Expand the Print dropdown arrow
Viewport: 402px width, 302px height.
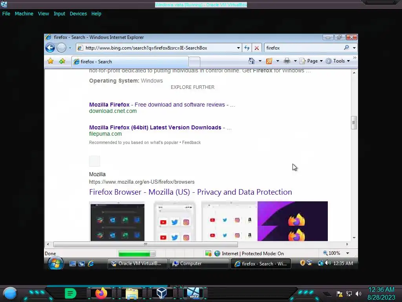pos(295,61)
